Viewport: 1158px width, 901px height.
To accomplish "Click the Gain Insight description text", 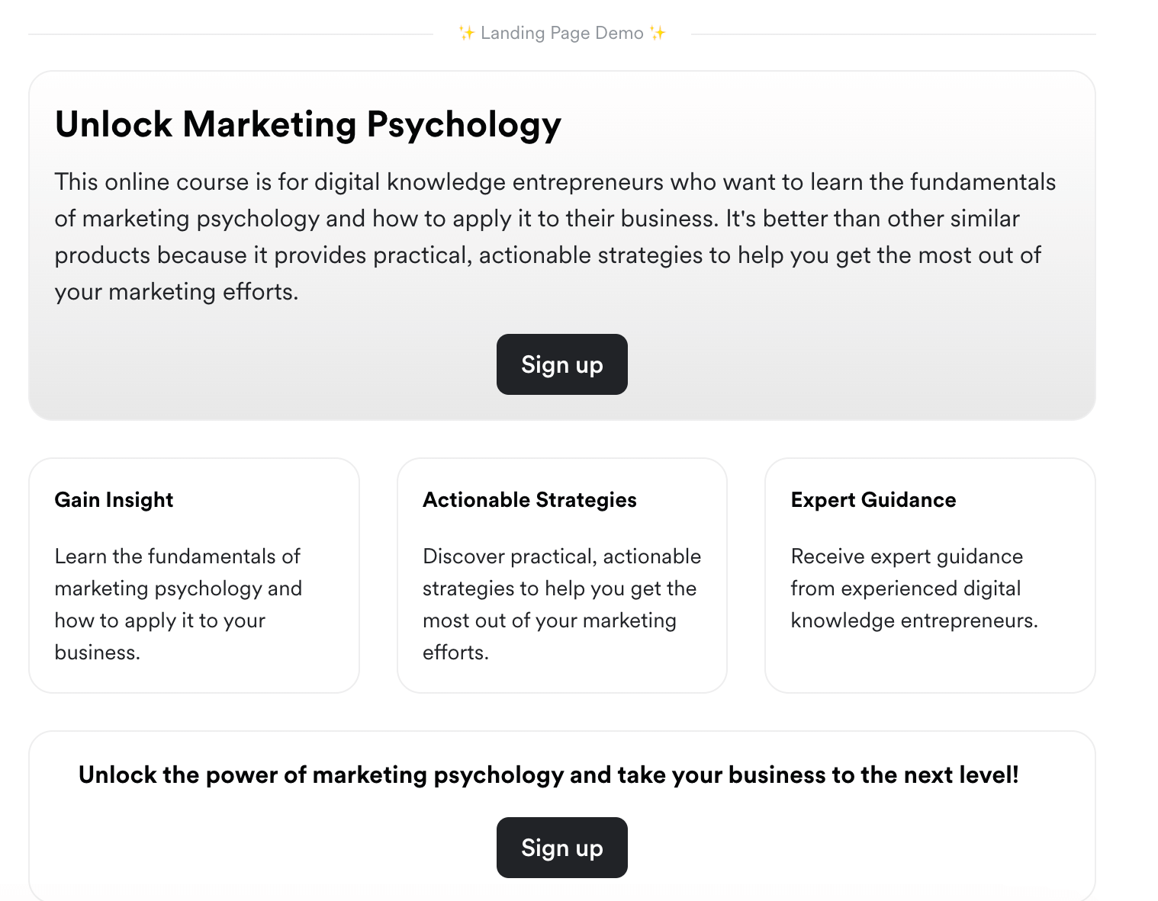I will click(x=179, y=604).
